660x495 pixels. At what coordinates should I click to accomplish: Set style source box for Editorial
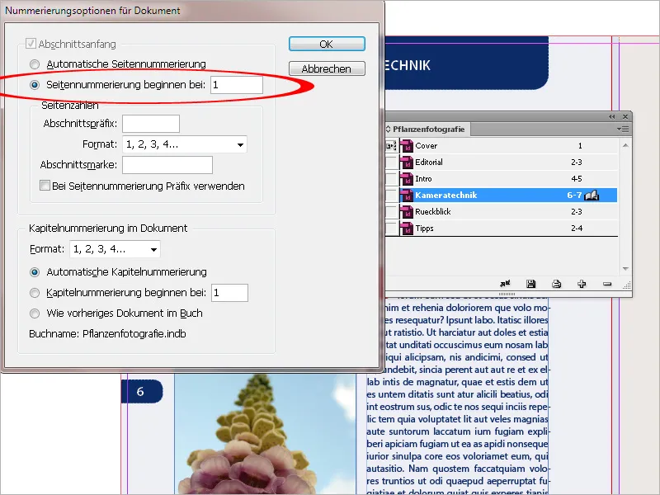click(391, 163)
